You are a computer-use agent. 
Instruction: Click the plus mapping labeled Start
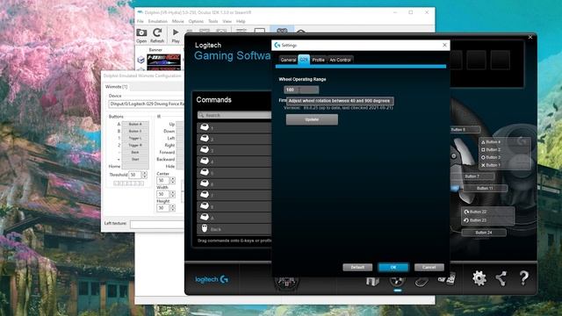(135, 159)
